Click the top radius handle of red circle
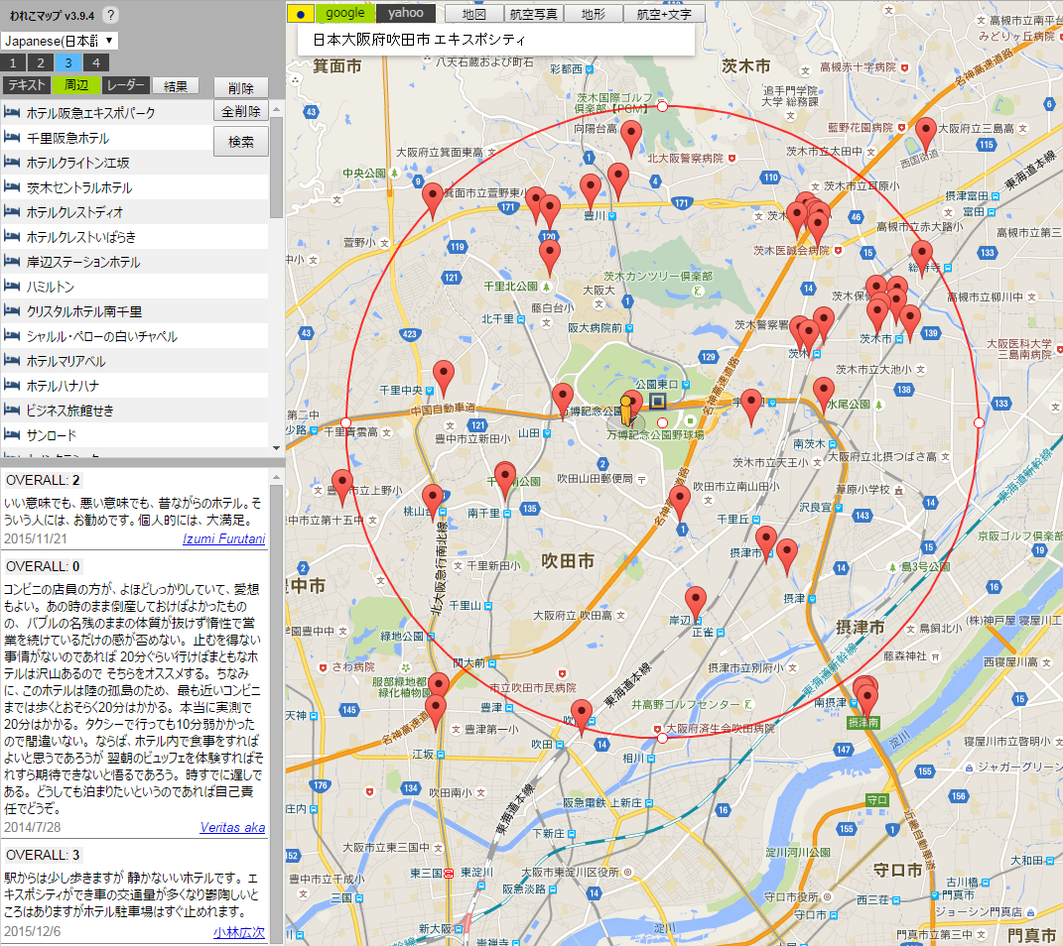This screenshot has width=1063, height=946. 662,106
